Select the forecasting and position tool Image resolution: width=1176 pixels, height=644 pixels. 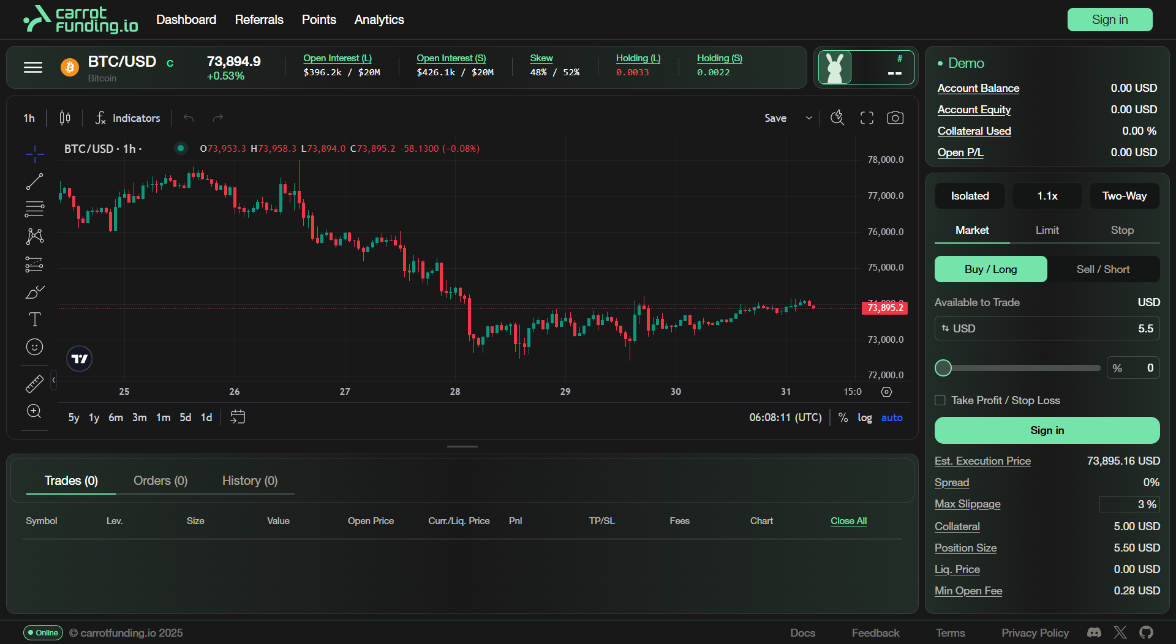click(x=35, y=264)
